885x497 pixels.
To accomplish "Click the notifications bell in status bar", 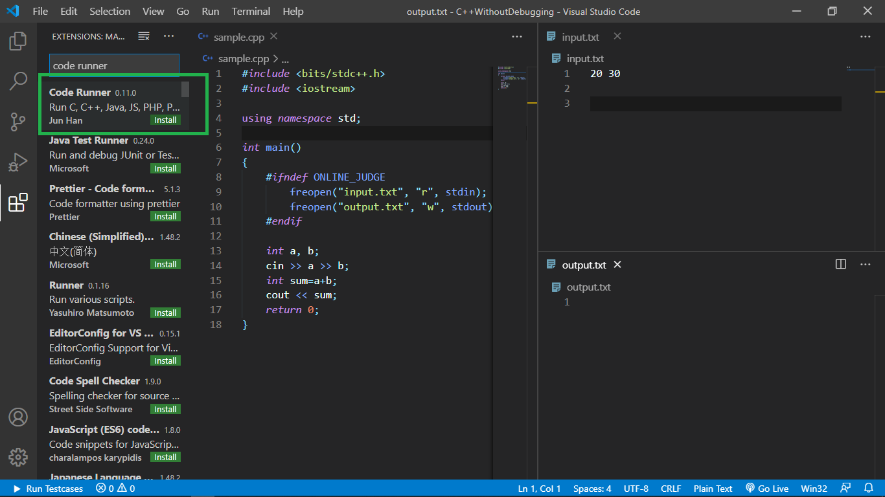I will pos(868,489).
